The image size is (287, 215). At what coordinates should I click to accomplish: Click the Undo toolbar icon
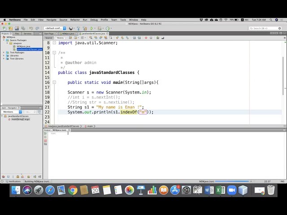tap(31, 28)
